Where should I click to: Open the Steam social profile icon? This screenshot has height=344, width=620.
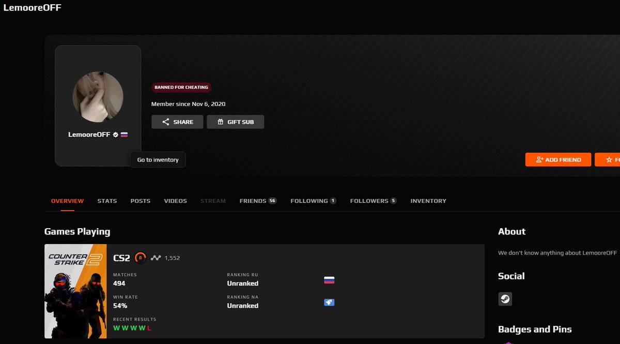(505, 299)
